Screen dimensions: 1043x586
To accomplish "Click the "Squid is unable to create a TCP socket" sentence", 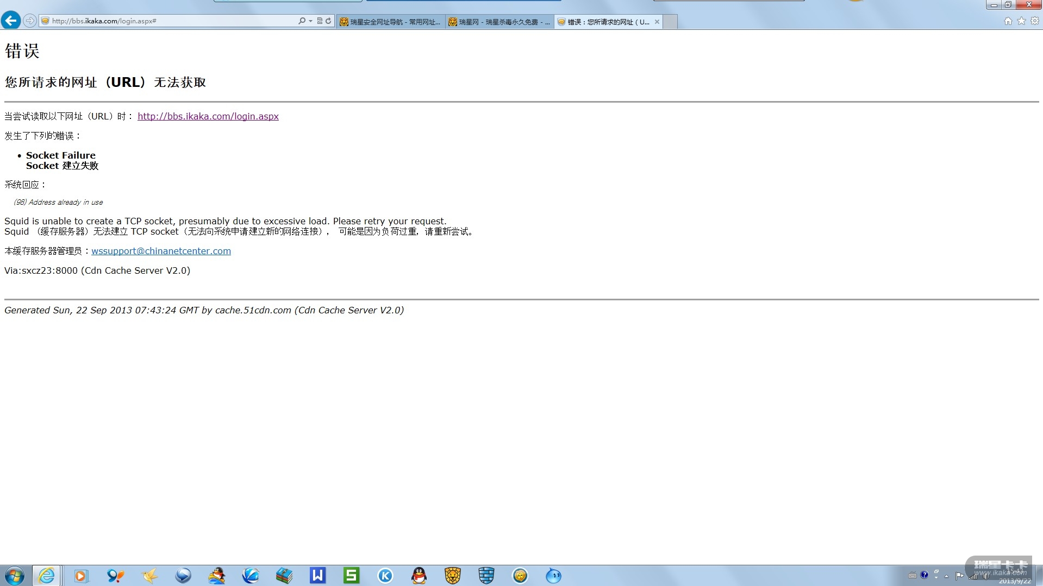I will 226,221.
